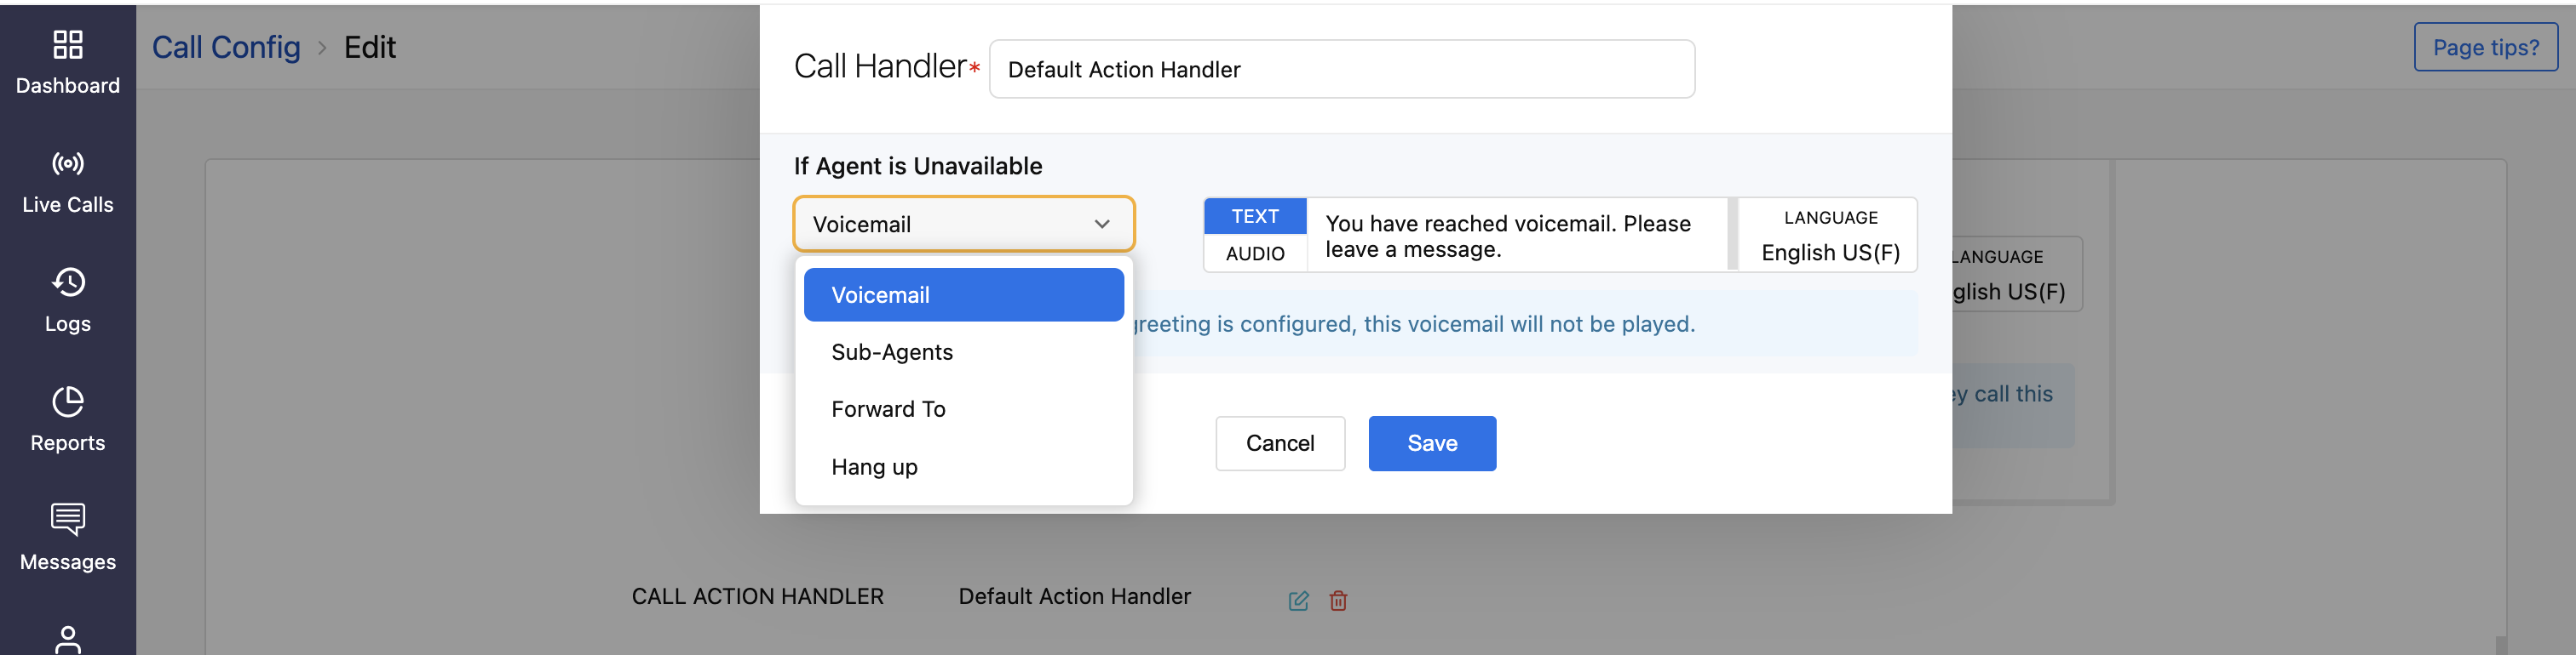Delete the Default Action Handler entry
The width and height of the screenshot is (2576, 655).
1338,600
